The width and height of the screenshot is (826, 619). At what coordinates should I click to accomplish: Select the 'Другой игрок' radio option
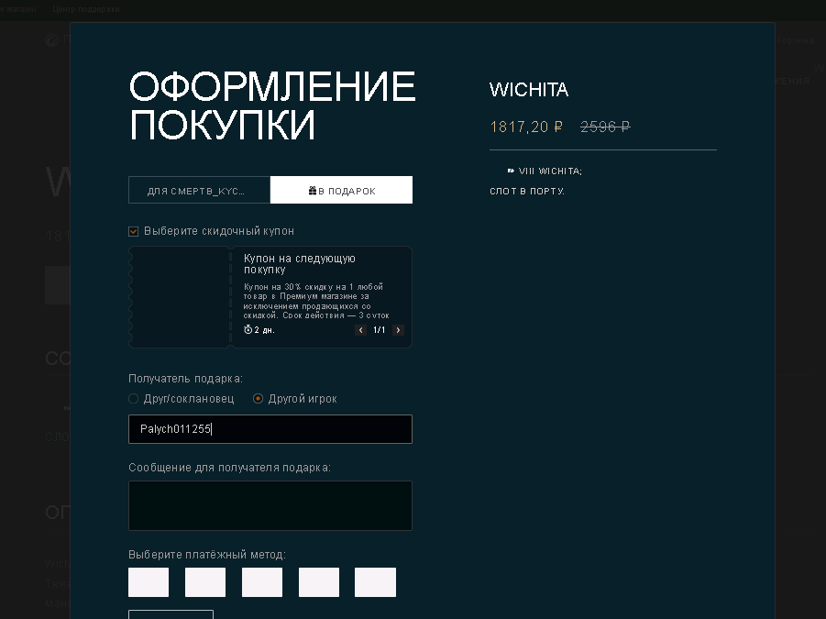(258, 399)
